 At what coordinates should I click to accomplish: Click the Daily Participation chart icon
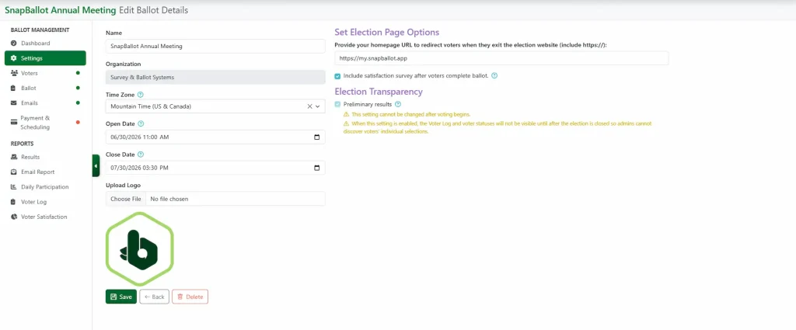[14, 187]
